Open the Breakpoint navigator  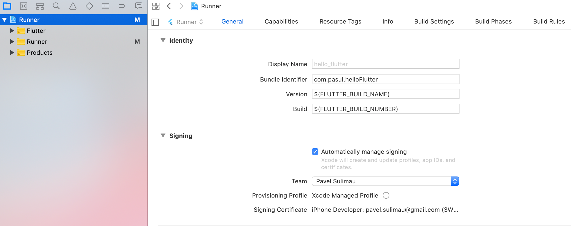[x=122, y=6]
